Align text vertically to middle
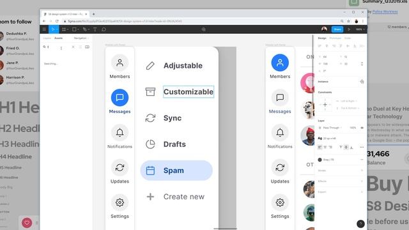409x230 pixels. tap(346, 147)
